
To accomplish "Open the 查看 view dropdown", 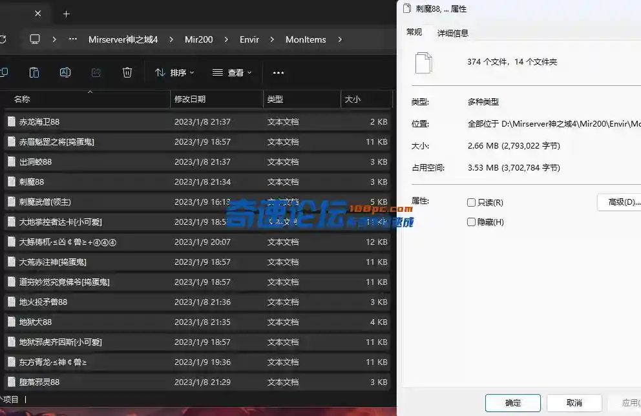I will click(x=232, y=73).
